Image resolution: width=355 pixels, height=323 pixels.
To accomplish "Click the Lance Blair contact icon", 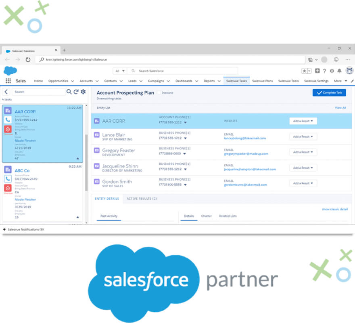I will [97, 135].
